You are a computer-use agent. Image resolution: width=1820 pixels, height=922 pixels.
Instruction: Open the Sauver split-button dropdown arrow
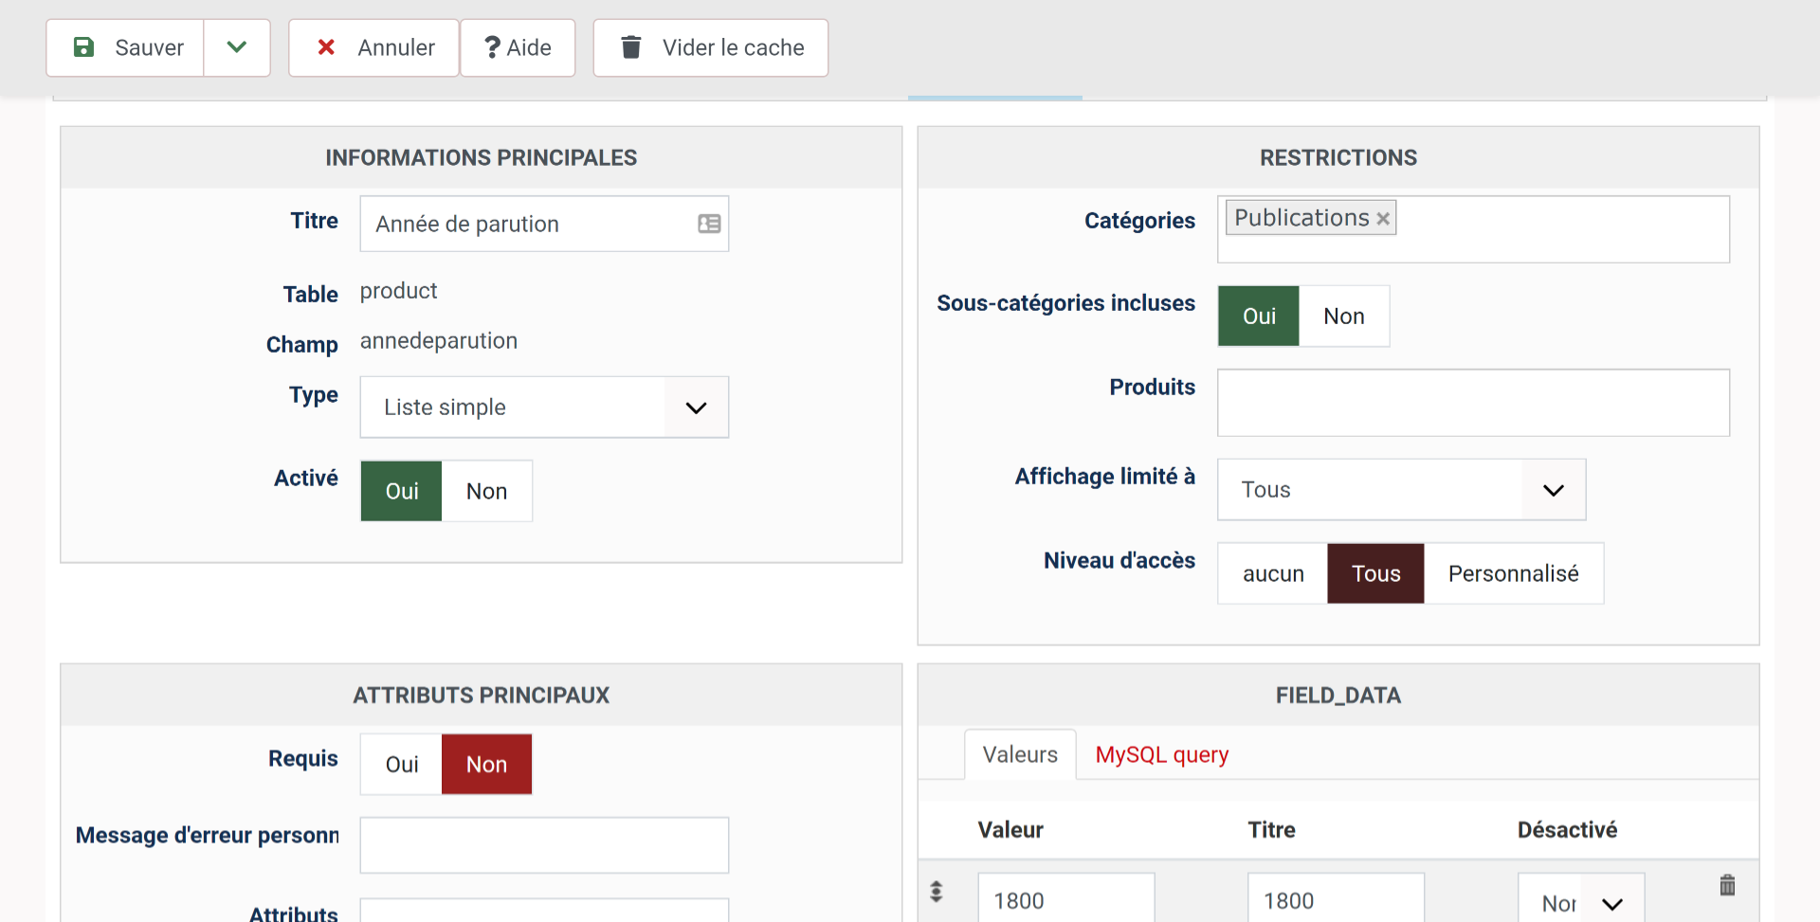tap(237, 47)
